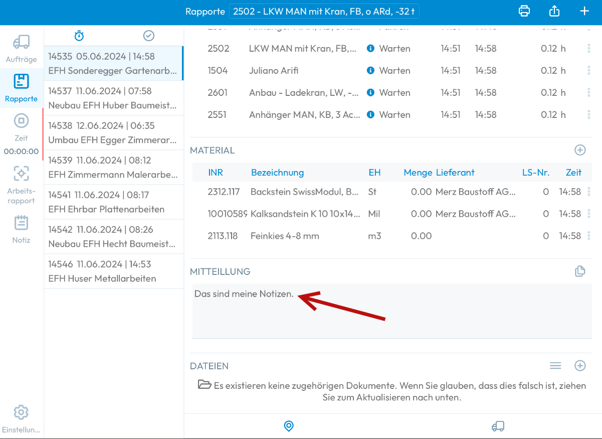The image size is (602, 439).
Task: Open the Aufträge section in sidebar
Action: 22,49
